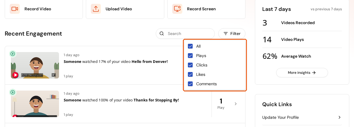Click the magnifier icon in Search box

pyautogui.click(x=162, y=34)
